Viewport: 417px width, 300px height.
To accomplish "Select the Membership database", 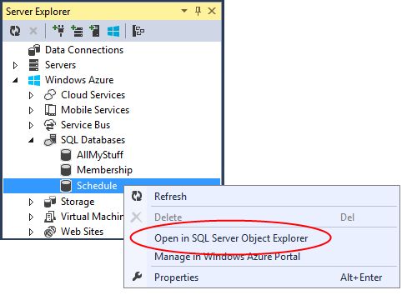I will click(104, 170).
